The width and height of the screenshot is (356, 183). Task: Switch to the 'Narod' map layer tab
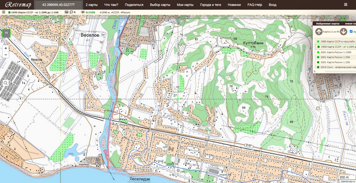pos(250,17)
